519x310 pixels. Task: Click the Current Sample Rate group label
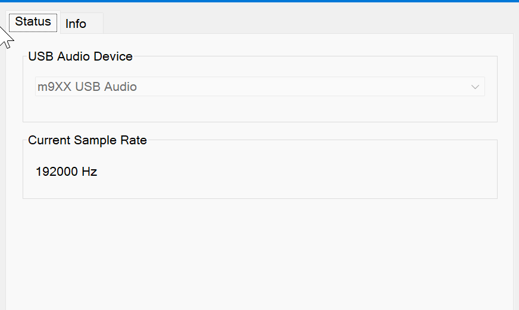tap(87, 141)
